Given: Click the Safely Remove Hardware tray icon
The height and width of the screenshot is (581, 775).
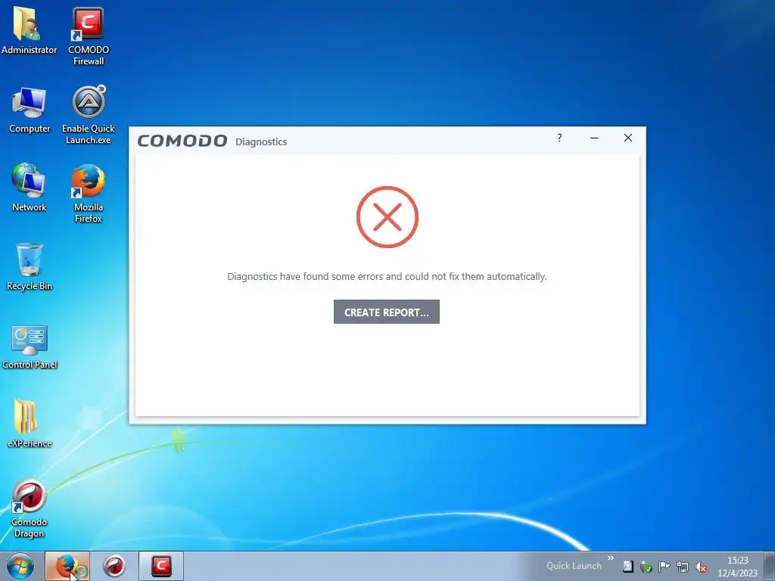Looking at the screenshot, I should click(x=646, y=567).
